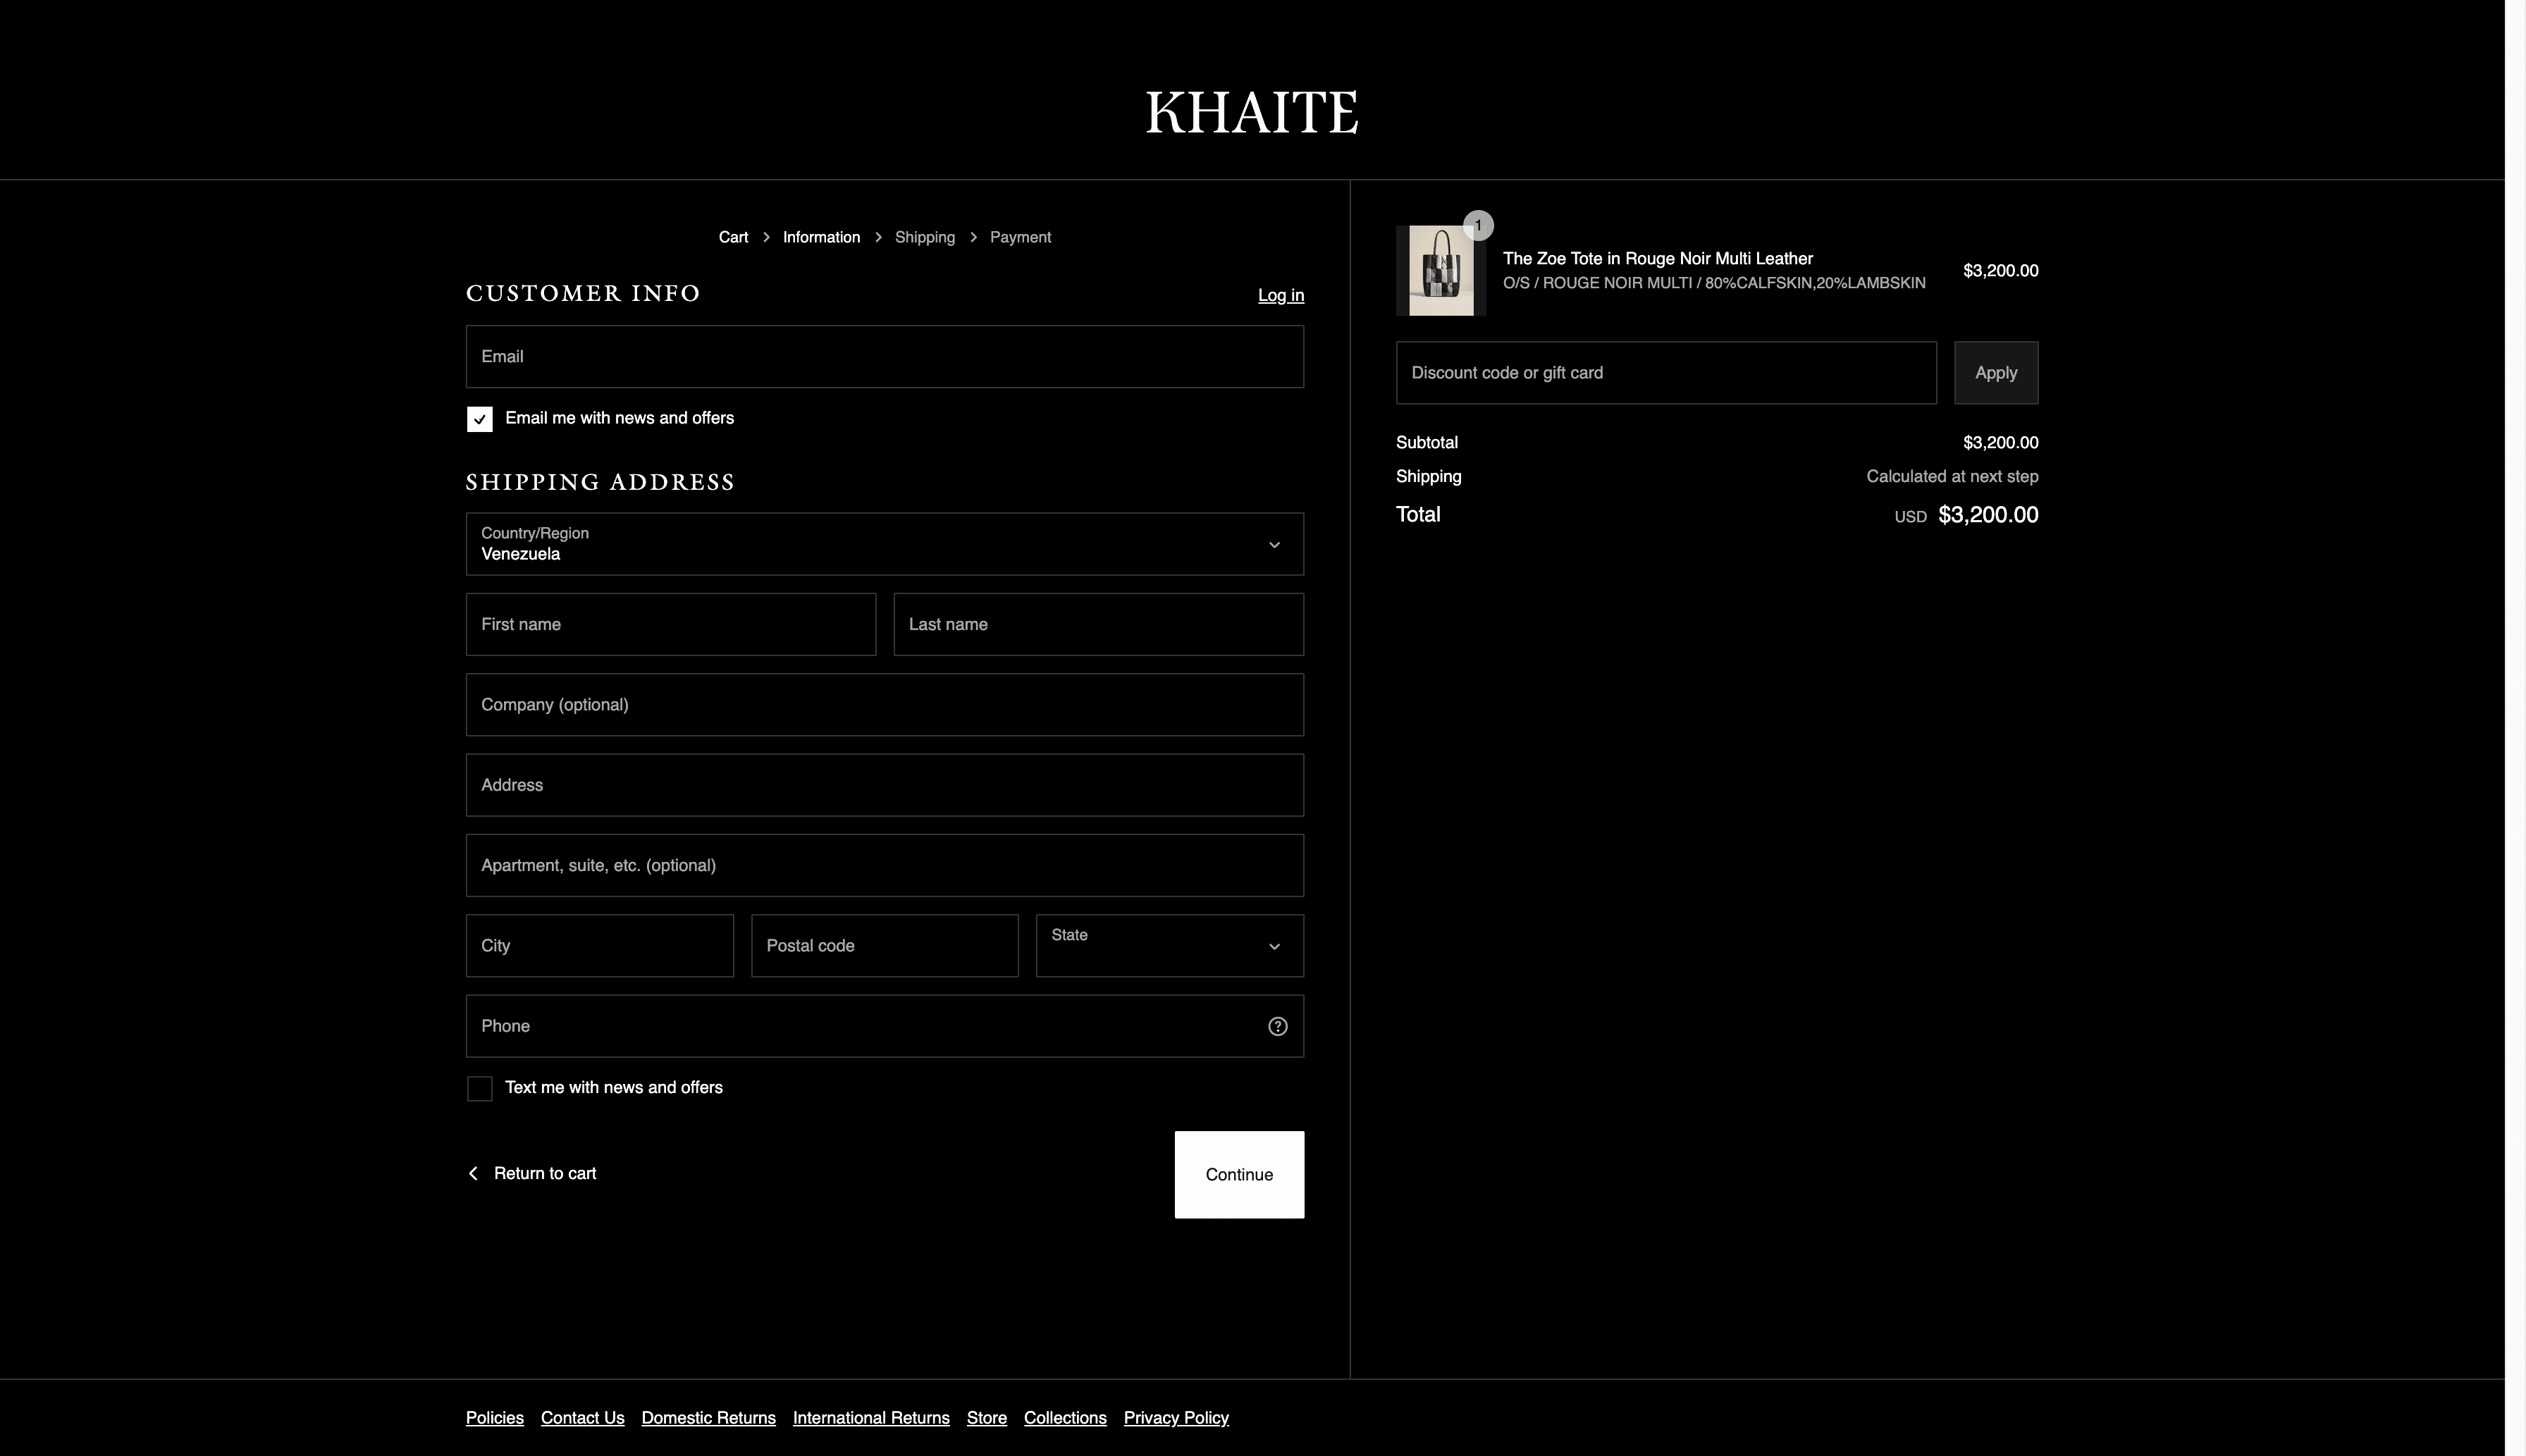Click the Total amount $3,200.00 next to USD
2526x1456 pixels.
click(1988, 515)
